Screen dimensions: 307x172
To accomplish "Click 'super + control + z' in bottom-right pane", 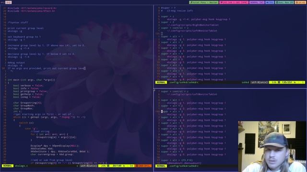I will coord(175,91).
